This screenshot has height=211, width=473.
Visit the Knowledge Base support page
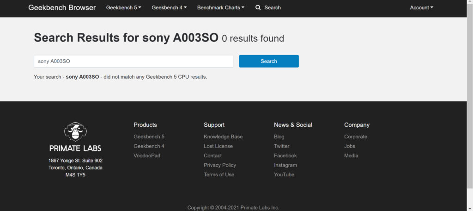[x=223, y=137]
